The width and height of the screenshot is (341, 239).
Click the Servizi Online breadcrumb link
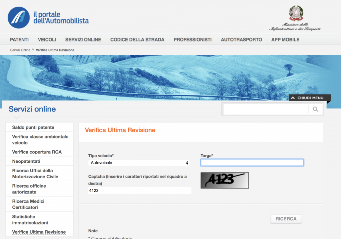coord(20,50)
